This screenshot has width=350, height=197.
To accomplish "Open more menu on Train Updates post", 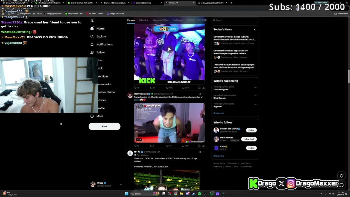I will 203,94.
